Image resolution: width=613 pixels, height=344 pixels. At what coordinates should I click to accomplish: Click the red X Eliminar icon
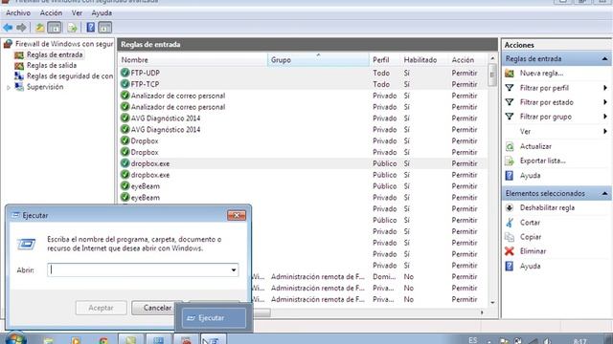(509, 251)
